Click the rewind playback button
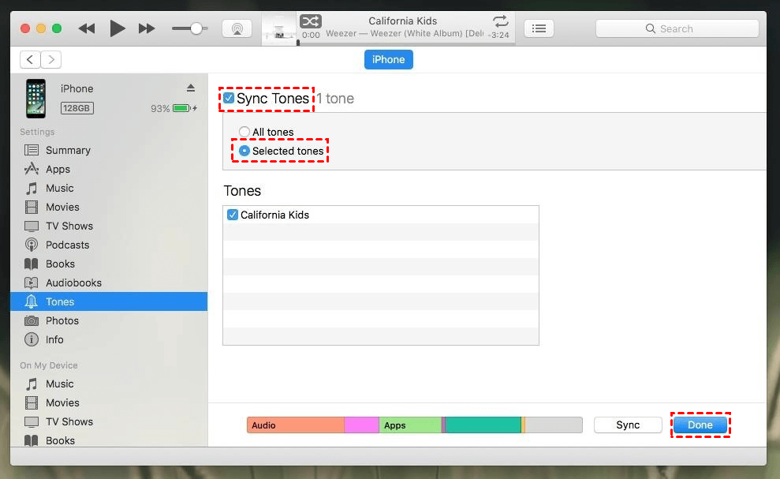 [x=87, y=28]
